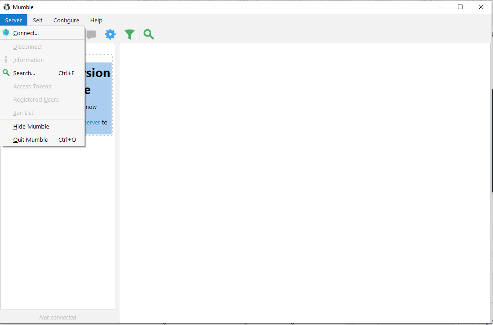The width and height of the screenshot is (493, 325).
Task: Click the toolbar green magnifier search icon
Action: pyautogui.click(x=149, y=34)
